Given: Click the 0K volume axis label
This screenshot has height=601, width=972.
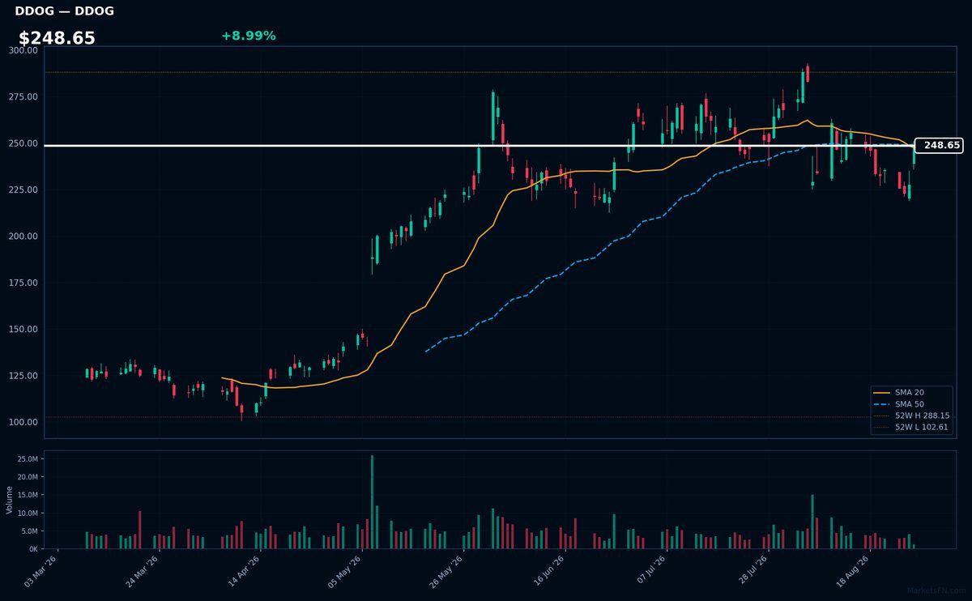Looking at the screenshot, I should (x=33, y=549).
